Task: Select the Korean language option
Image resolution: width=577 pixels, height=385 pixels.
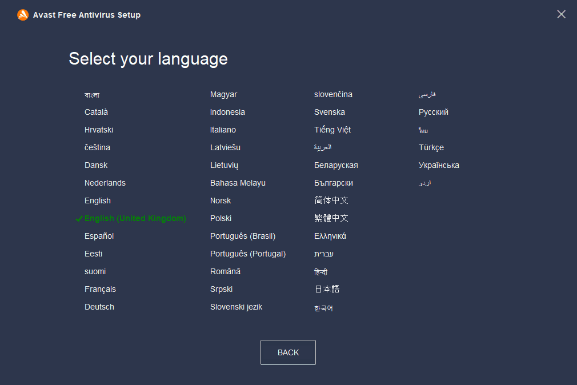Action: tap(323, 308)
